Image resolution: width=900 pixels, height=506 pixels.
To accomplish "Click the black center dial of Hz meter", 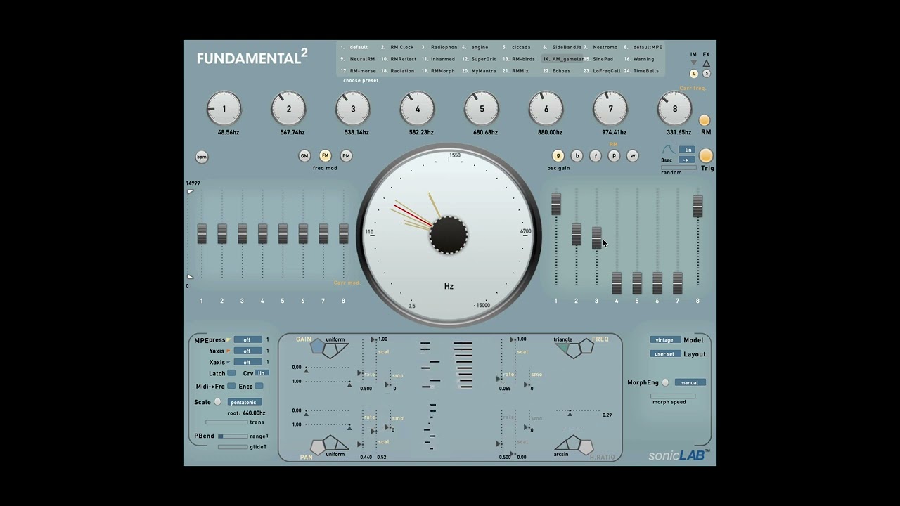I will tap(449, 235).
